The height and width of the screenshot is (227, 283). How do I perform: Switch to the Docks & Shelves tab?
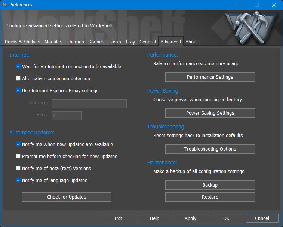[22, 42]
